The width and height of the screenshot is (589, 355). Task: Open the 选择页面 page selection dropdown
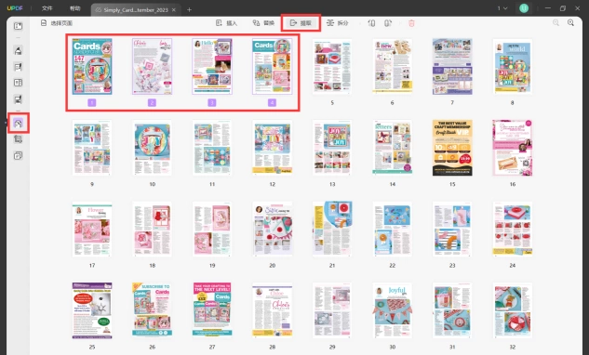57,23
